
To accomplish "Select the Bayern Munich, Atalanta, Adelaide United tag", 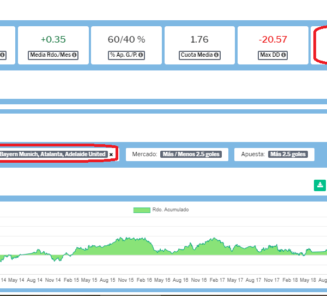I will click(53, 155).
